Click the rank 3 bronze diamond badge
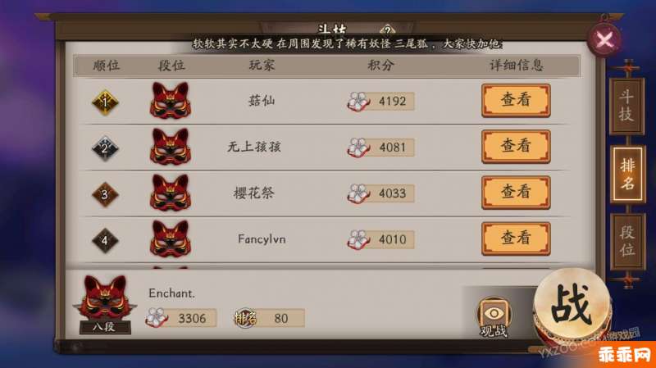The width and height of the screenshot is (656, 368). tap(105, 194)
